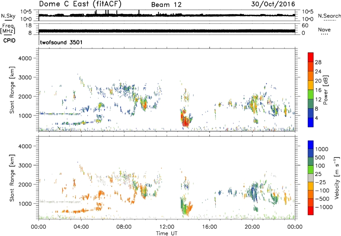The height and width of the screenshot is (236, 341).
Task: Click the 'twofsound 3501' text
Action: point(61,42)
